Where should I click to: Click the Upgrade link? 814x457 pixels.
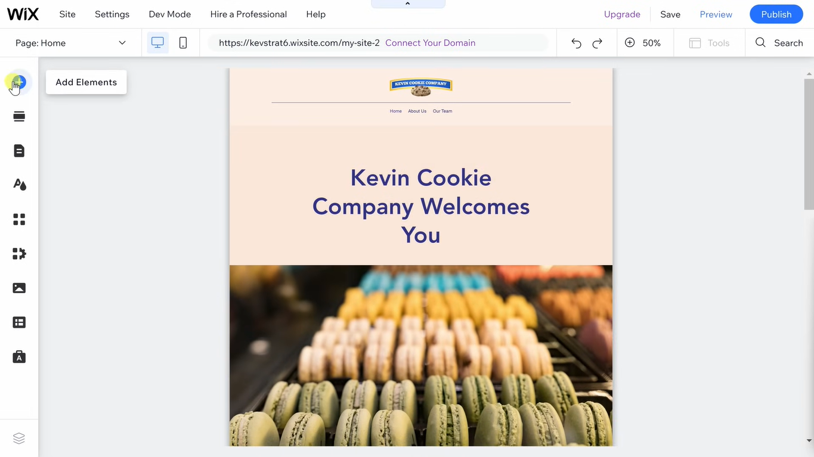[x=622, y=14]
